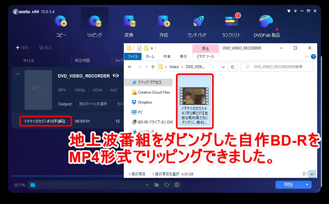Open quick access toolbar customize dropdown
The image size is (329, 204).
click(152, 48)
